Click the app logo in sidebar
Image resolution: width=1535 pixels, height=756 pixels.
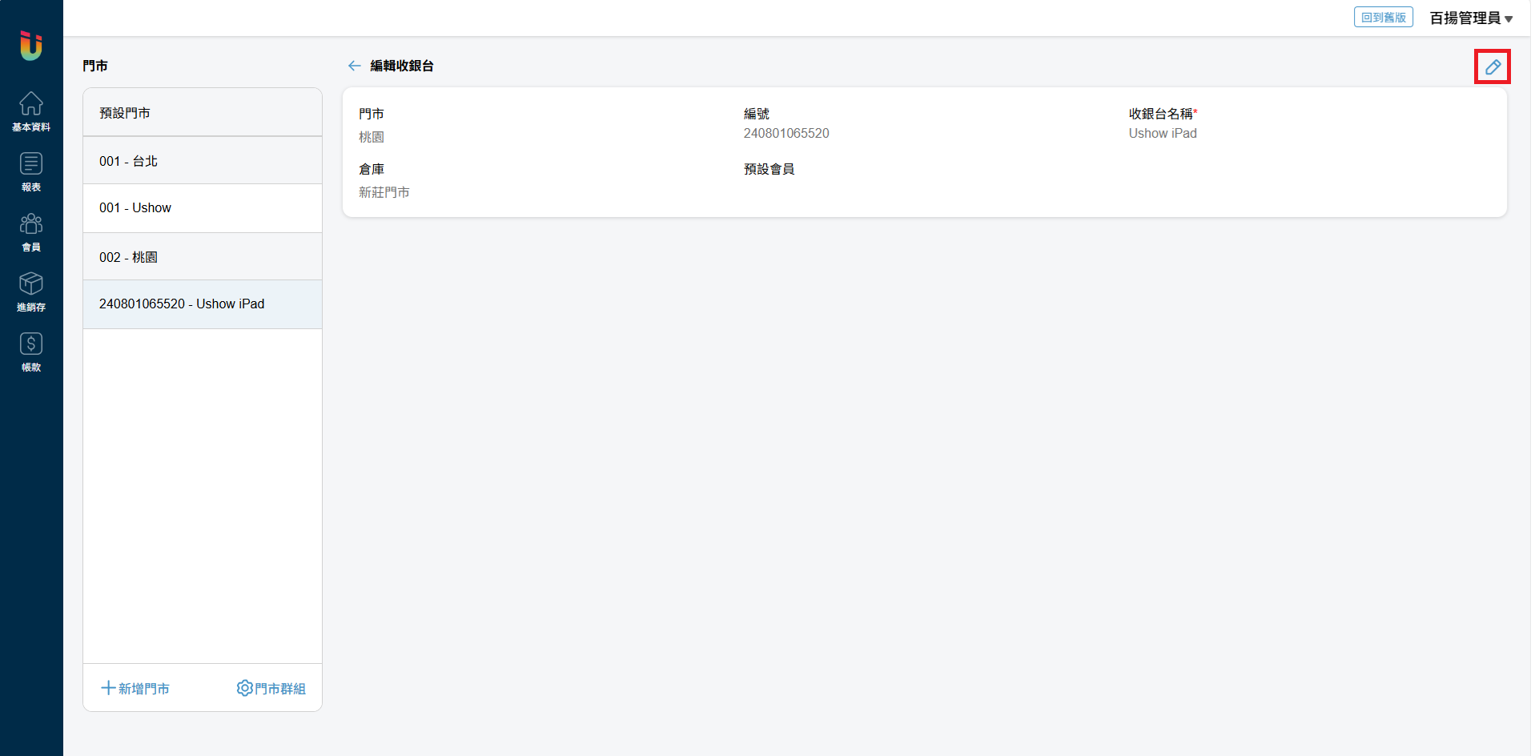point(31,45)
